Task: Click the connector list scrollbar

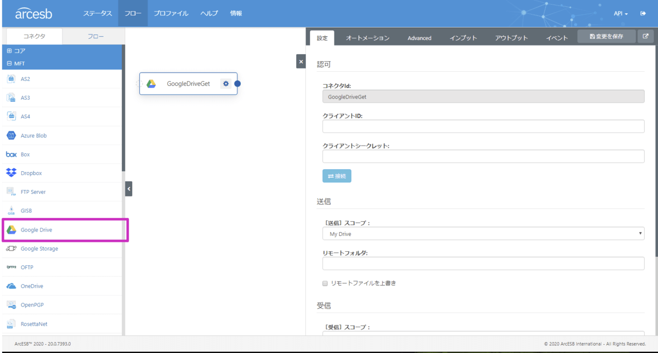Action: click(123, 108)
